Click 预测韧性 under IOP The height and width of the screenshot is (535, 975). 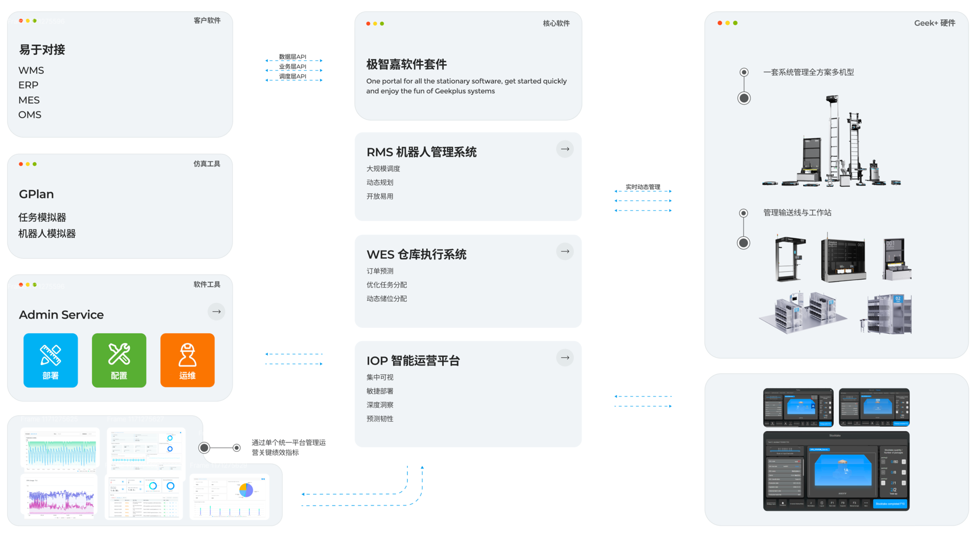tap(379, 418)
